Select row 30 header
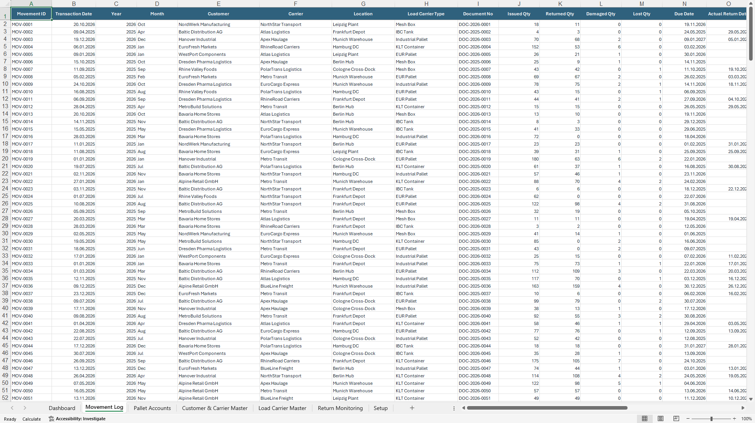 (5, 233)
